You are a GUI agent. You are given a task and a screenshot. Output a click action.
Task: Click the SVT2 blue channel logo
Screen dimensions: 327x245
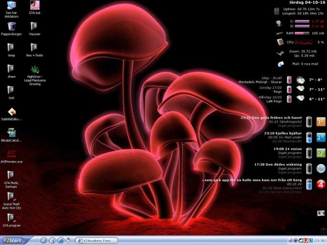[321, 137]
